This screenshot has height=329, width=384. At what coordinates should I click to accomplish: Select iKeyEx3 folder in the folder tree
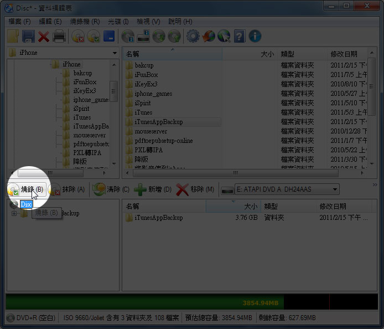pyautogui.click(x=85, y=91)
